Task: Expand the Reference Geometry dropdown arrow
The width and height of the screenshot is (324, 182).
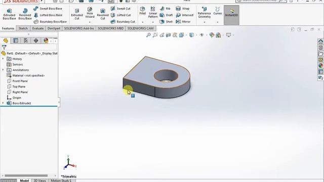Action: pos(204,22)
